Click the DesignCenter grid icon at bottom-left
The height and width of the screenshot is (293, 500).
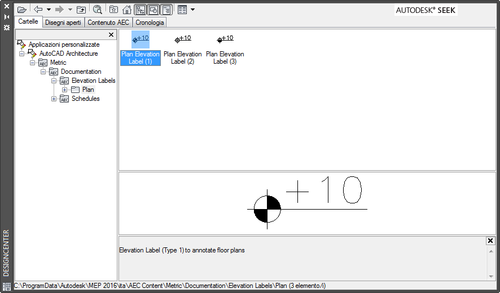pos(6,286)
